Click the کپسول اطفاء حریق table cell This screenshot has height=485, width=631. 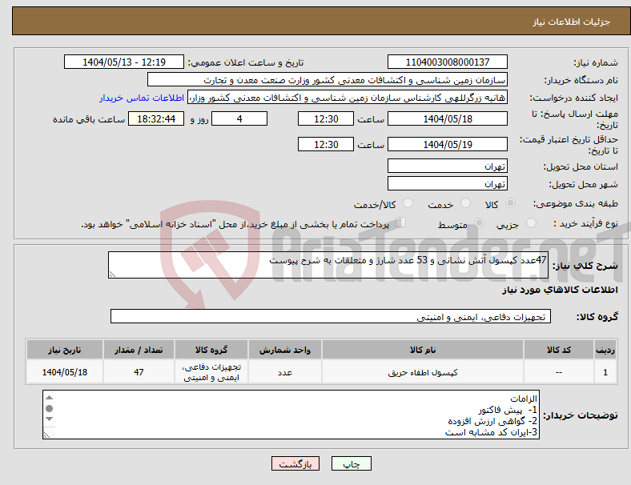423,372
